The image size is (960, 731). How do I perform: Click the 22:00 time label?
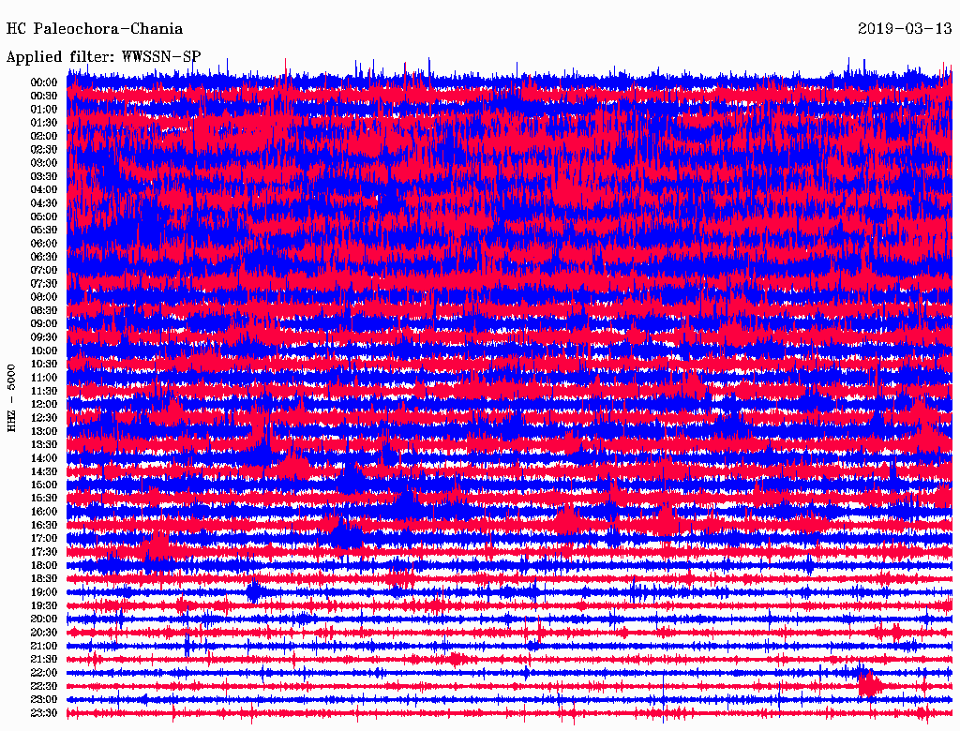click(44, 674)
